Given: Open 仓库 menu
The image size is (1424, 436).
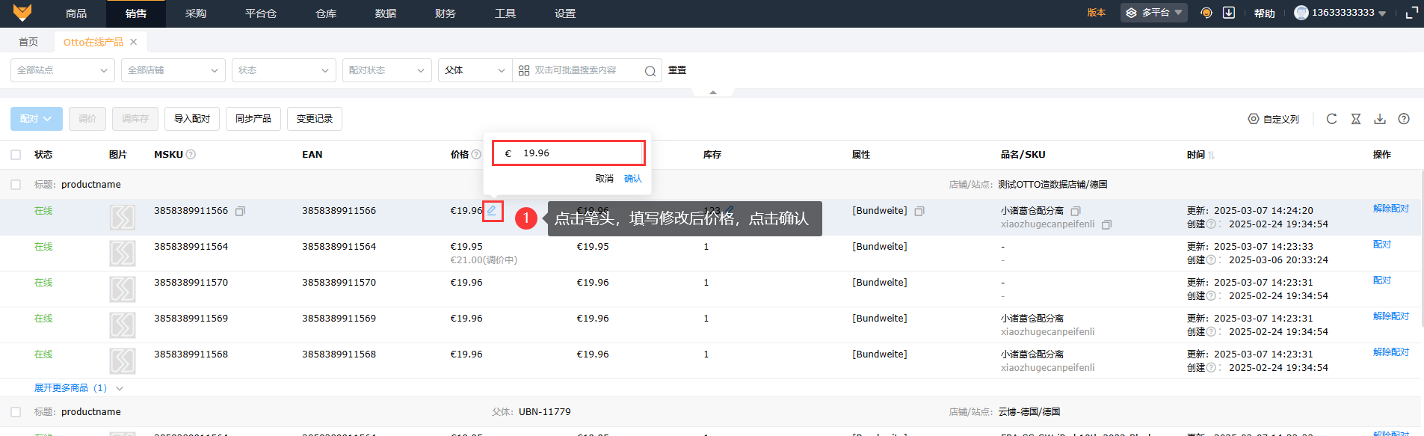Looking at the screenshot, I should click(x=326, y=13).
